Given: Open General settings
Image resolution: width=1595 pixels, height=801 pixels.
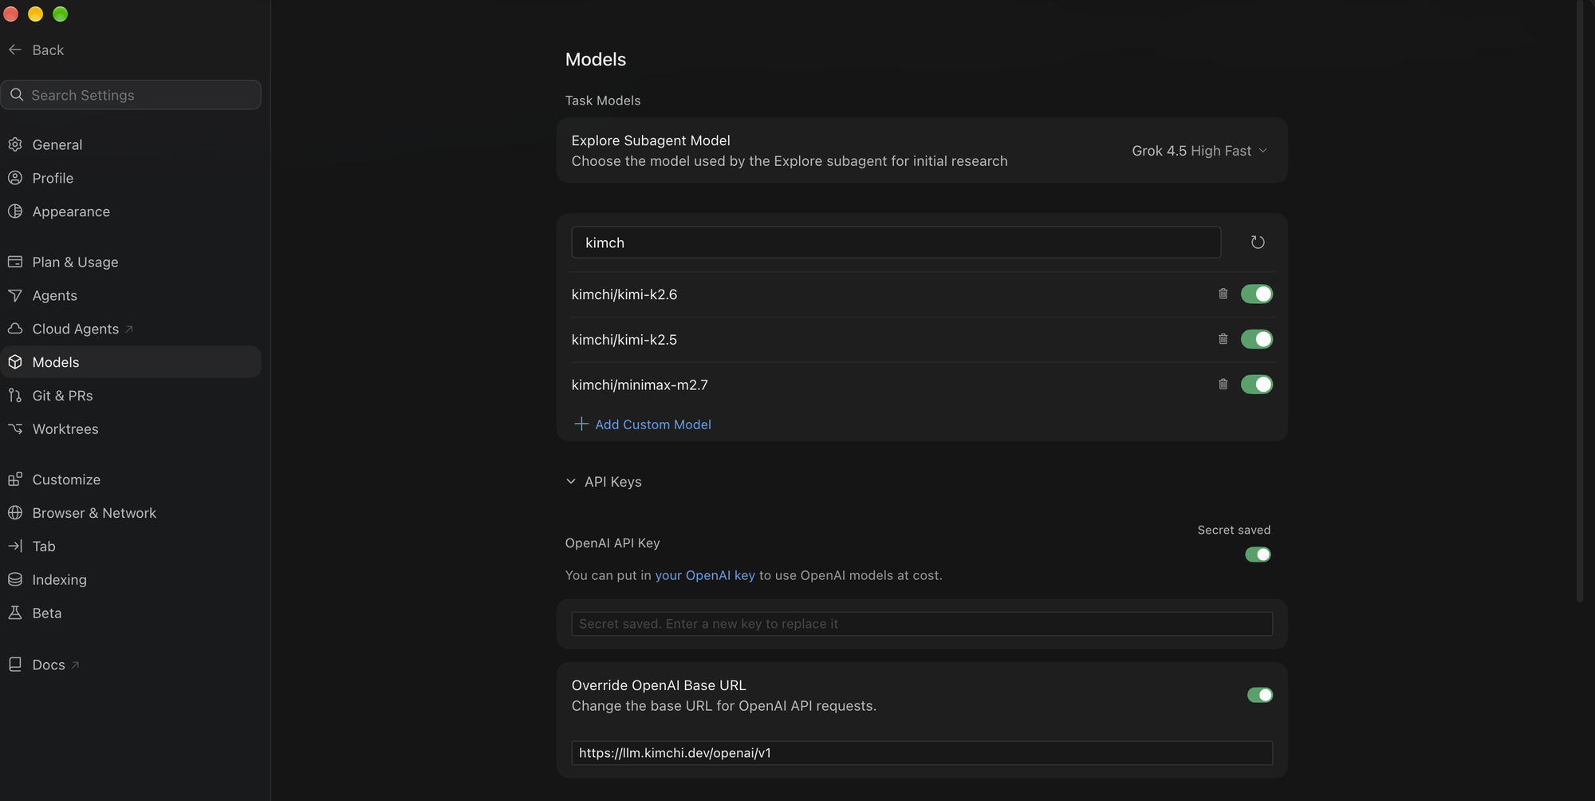Looking at the screenshot, I should point(131,144).
